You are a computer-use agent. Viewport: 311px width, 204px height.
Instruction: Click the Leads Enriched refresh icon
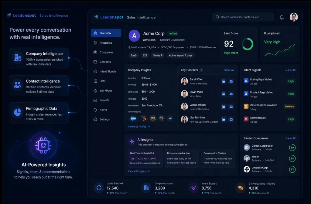coord(99,188)
